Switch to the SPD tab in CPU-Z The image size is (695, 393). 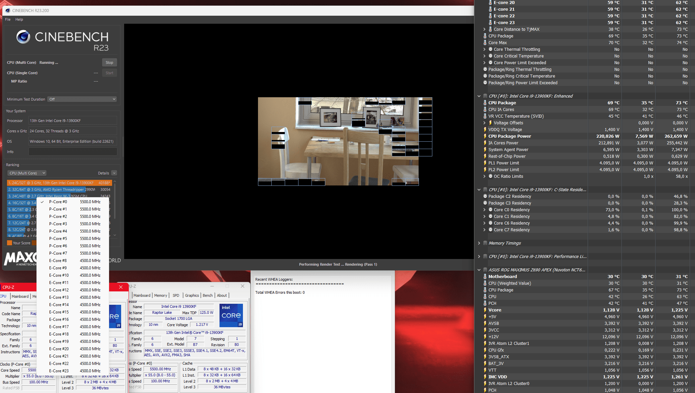click(x=176, y=295)
